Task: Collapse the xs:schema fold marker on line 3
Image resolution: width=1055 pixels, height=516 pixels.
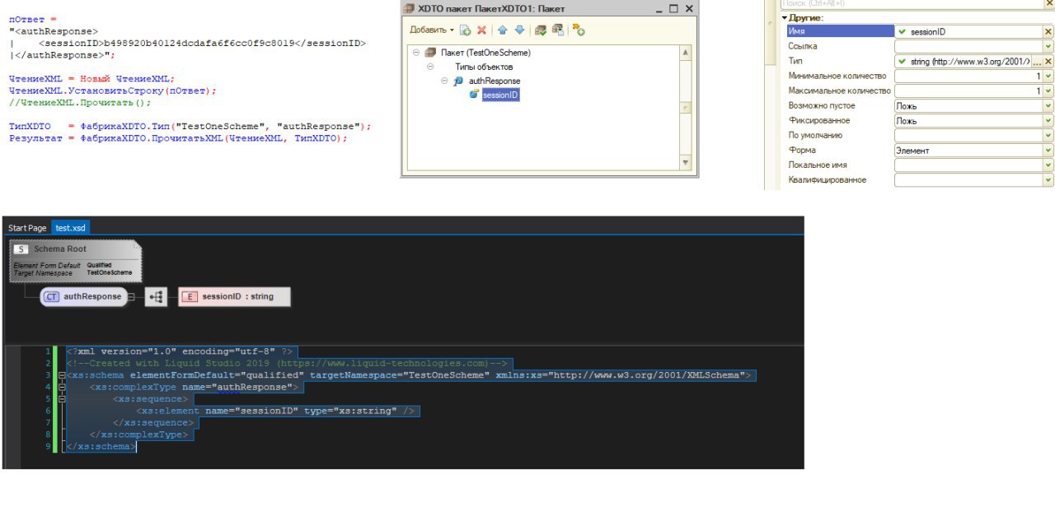Action: tap(62, 375)
